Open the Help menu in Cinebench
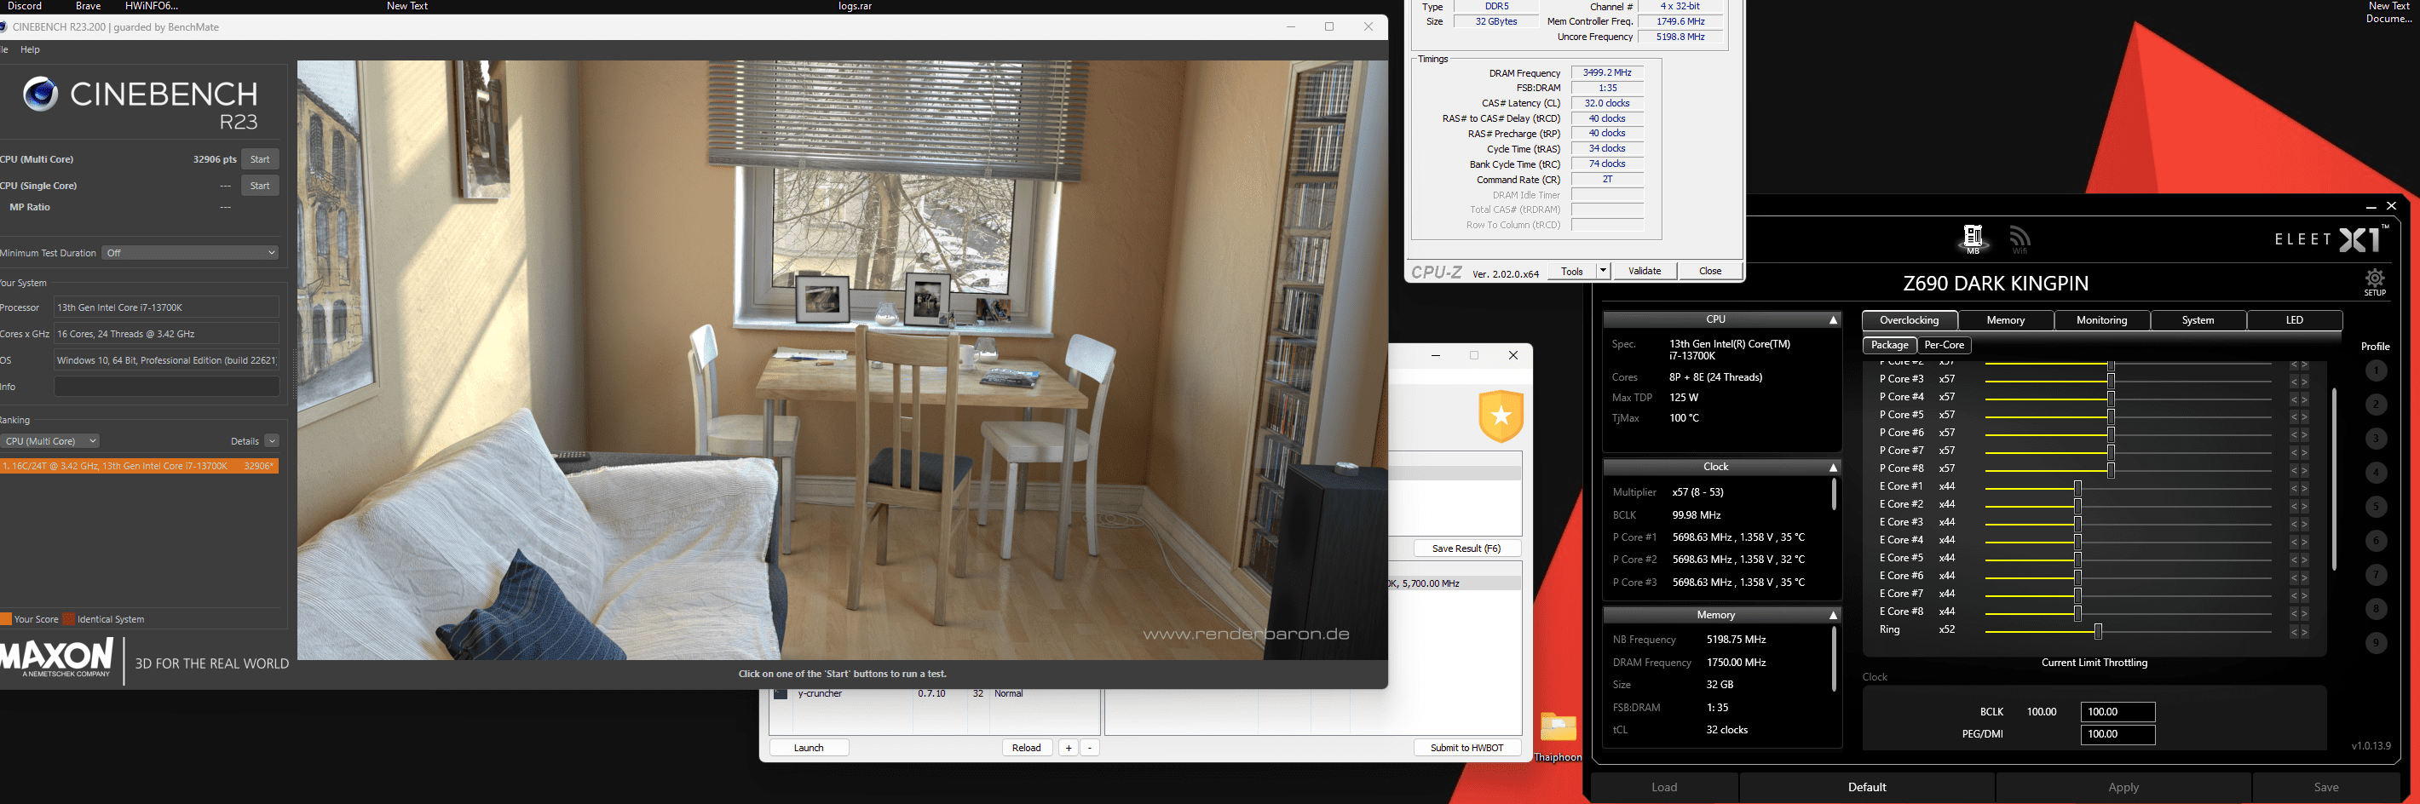The image size is (2420, 804). [x=30, y=49]
